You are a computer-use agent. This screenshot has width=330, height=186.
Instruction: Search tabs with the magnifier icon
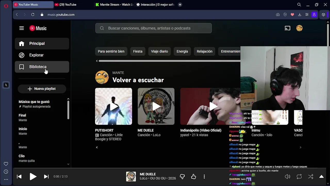pyautogui.click(x=299, y=5)
